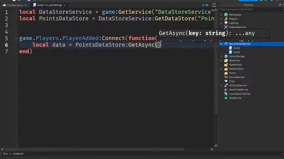Click the GetAsync(key: string) signature tooltip
The width and height of the screenshot is (284, 159).
(214, 33)
